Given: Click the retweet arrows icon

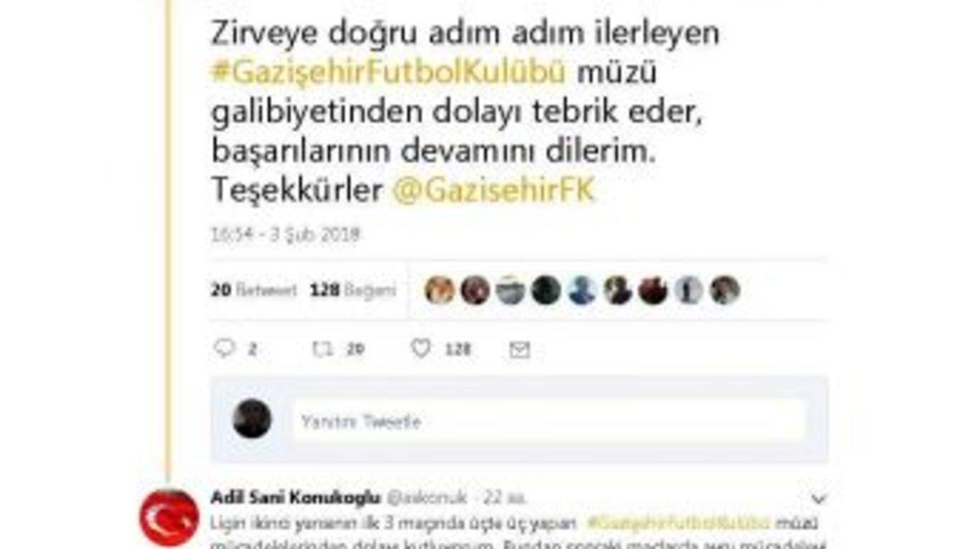Looking at the screenshot, I should tap(322, 349).
